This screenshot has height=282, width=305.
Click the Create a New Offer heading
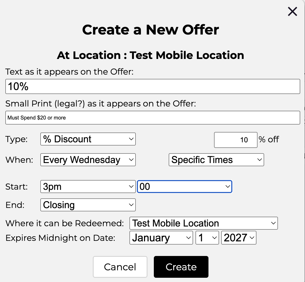click(151, 30)
